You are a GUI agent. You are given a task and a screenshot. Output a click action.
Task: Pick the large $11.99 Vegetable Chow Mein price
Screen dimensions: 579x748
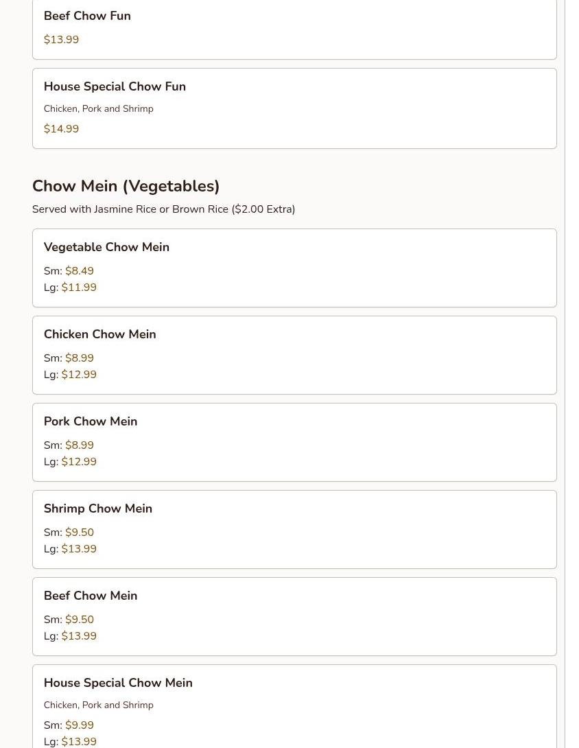79,288
